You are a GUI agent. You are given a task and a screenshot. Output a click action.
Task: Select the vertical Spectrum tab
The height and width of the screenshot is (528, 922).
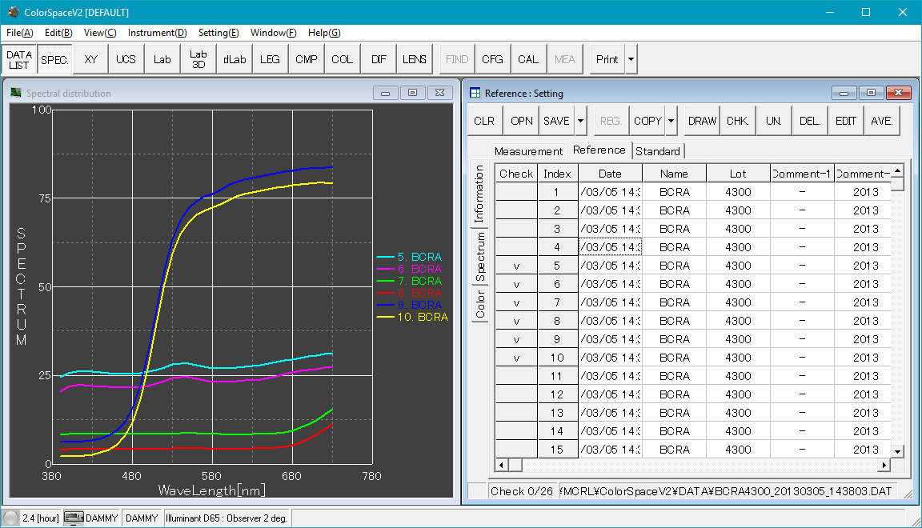480,256
